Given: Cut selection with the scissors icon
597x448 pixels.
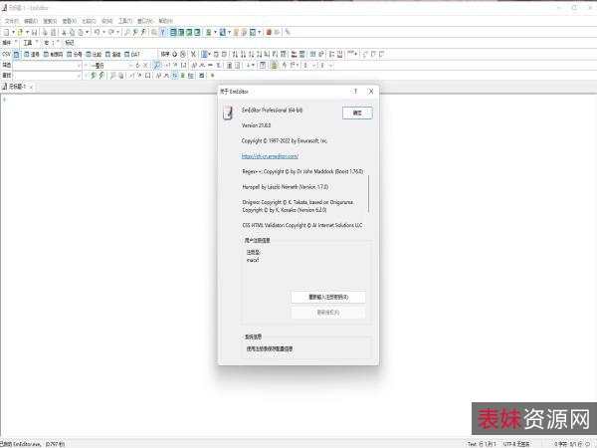Looking at the screenshot, I should [64, 33].
